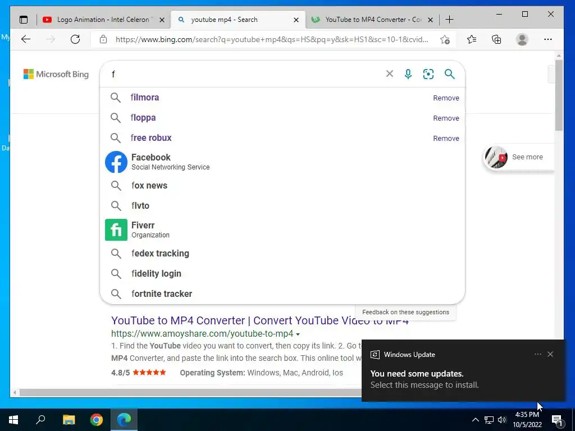
Task: Open a new browser tab
Action: pos(449,20)
